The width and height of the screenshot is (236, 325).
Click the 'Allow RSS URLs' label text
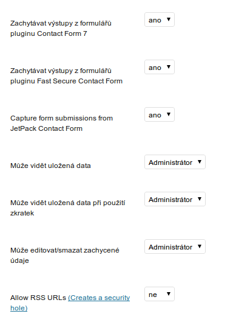tap(38, 298)
